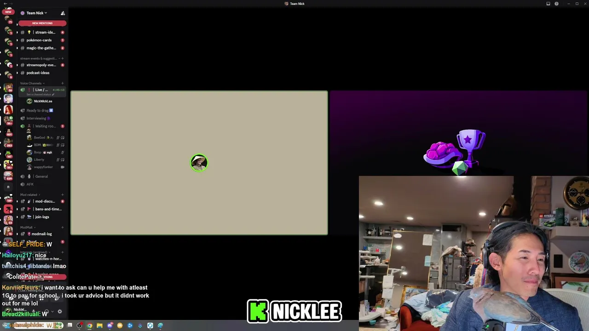Click "Set a channel status" under Live channel

click(x=41, y=94)
